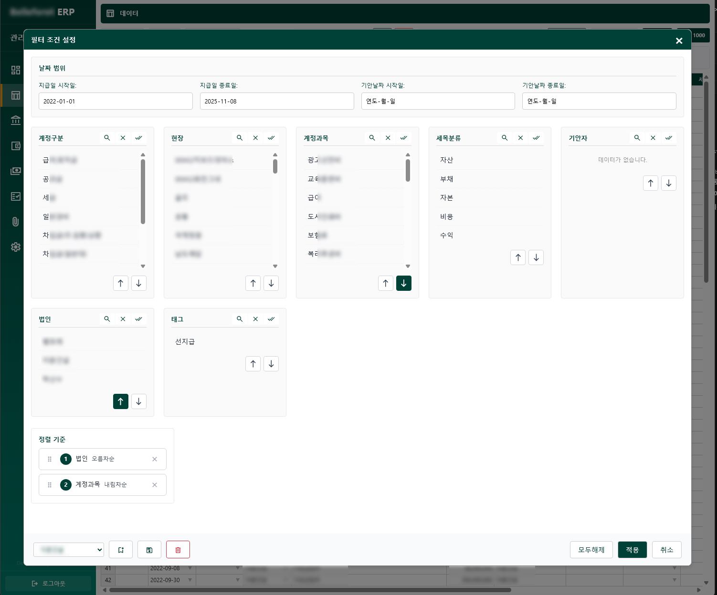Select all items in 계정과목 panel
Image resolution: width=717 pixels, height=595 pixels.
(x=404, y=138)
